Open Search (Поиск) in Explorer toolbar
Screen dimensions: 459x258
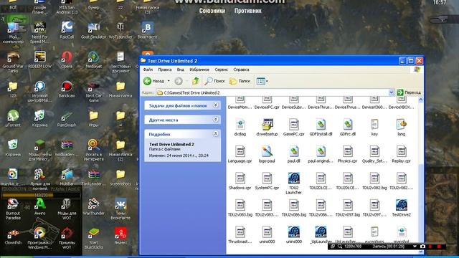[x=214, y=81]
